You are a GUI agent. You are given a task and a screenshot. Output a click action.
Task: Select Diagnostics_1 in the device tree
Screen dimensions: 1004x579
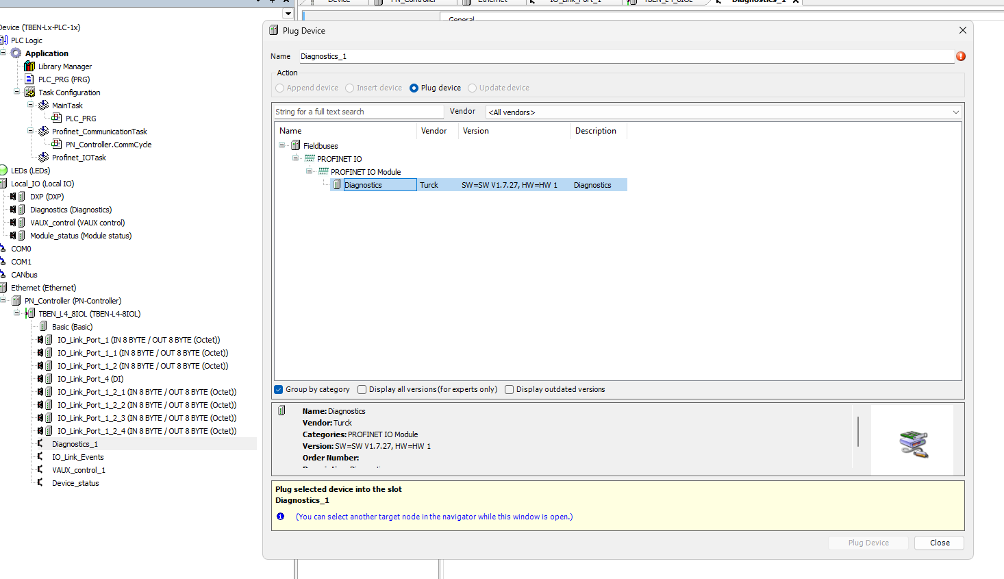coord(75,444)
